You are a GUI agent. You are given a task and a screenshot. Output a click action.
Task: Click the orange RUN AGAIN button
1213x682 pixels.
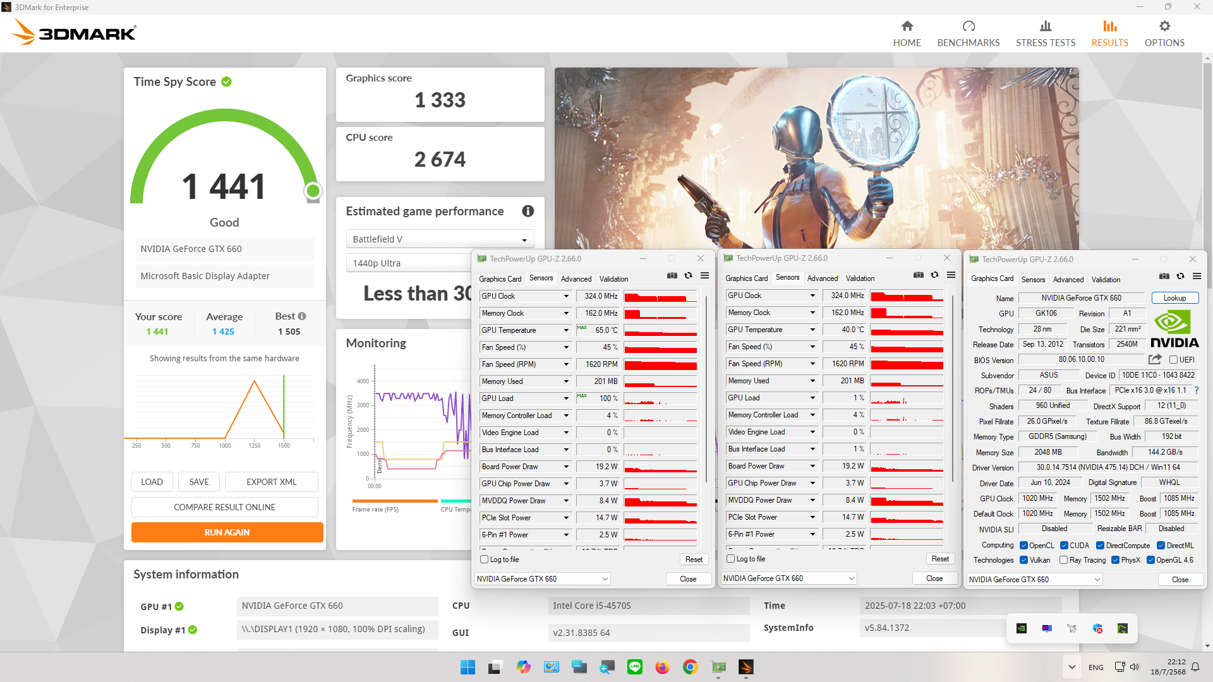[x=227, y=532]
